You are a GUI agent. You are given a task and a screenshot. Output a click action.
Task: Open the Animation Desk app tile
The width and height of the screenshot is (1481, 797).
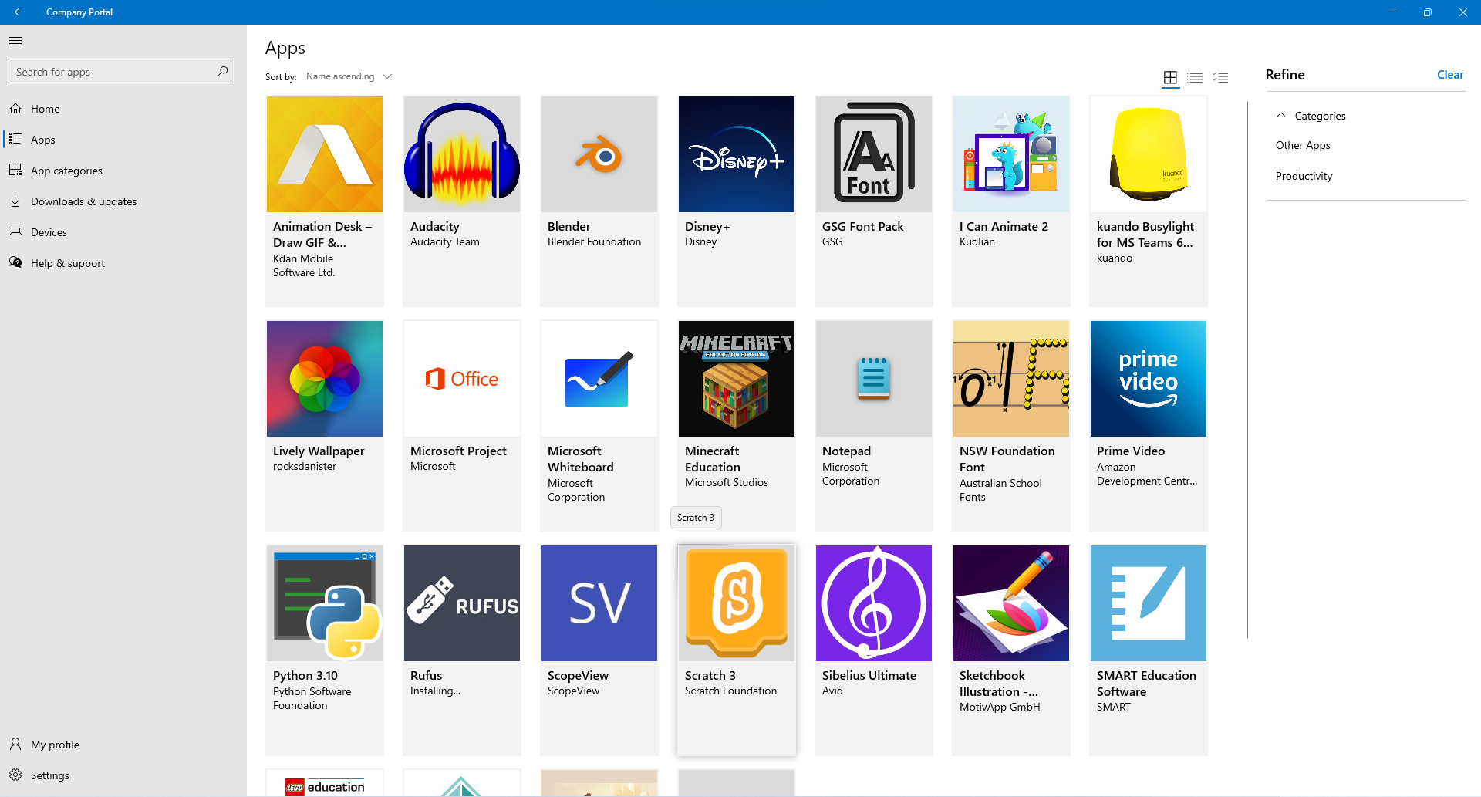pyautogui.click(x=325, y=201)
